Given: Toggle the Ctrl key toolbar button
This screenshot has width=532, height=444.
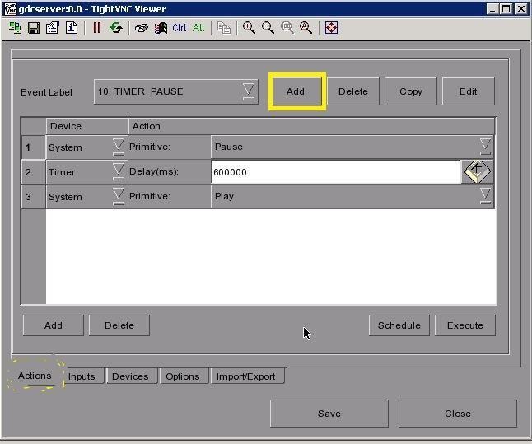Looking at the screenshot, I should (180, 27).
